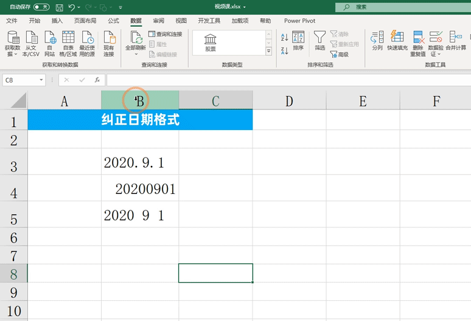This screenshot has width=471, height=321.
Task: Select the 股票 data type
Action: click(x=211, y=43)
